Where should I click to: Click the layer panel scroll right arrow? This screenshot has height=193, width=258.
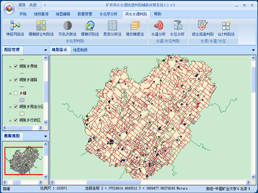pyautogui.click(x=40, y=128)
